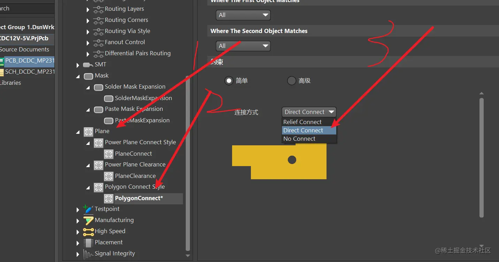Click the SMT category icon
The image size is (499, 262).
(88, 65)
